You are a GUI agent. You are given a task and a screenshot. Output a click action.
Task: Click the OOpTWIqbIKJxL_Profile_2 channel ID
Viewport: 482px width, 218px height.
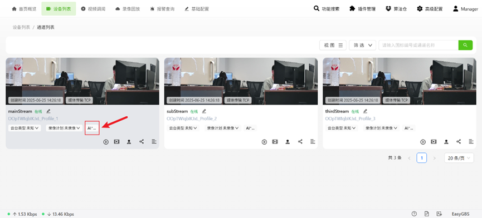[192, 118]
